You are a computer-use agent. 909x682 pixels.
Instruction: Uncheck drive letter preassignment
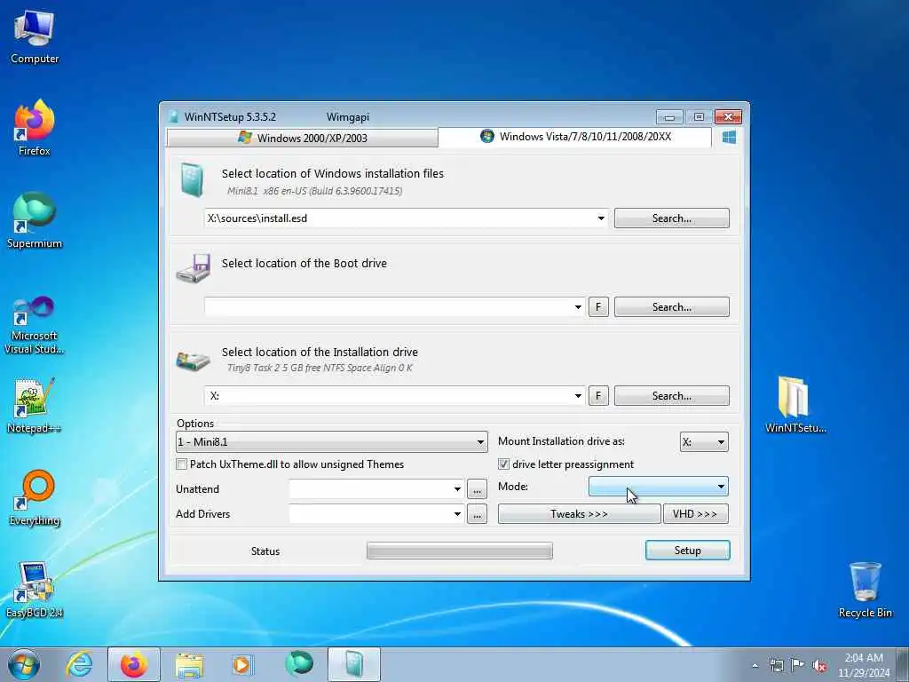[503, 464]
